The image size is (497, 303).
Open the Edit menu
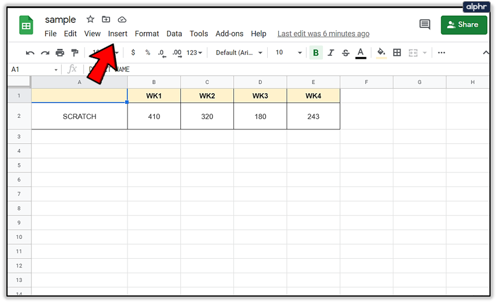pos(70,34)
